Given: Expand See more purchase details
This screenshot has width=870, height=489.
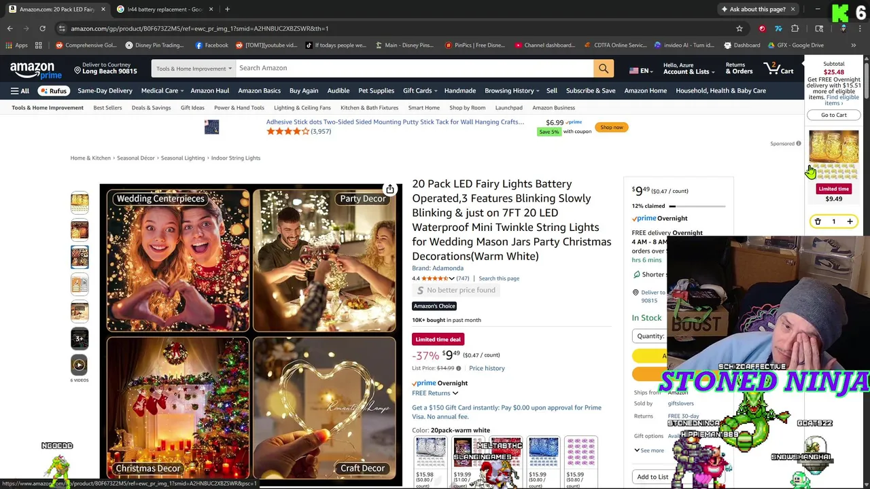Looking at the screenshot, I should (648, 450).
